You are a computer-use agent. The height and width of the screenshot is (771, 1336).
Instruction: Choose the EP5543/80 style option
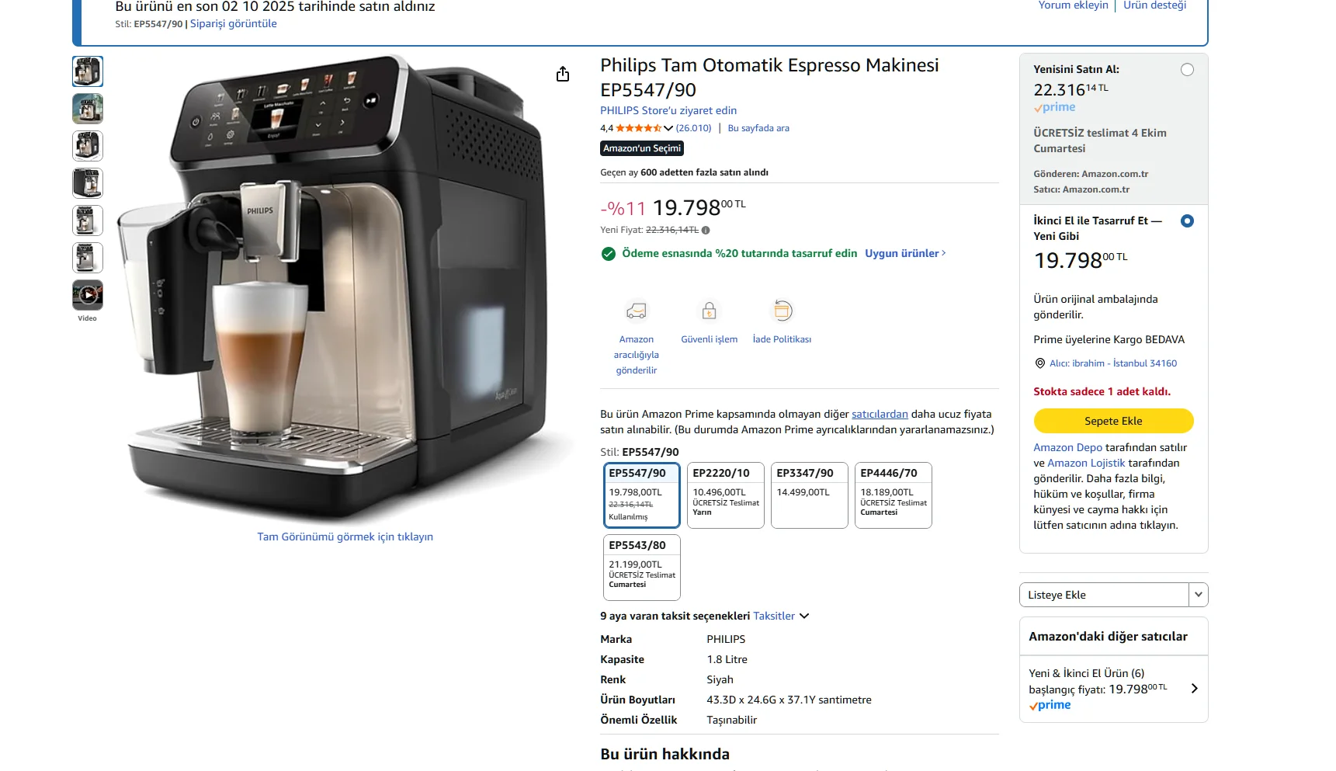(642, 568)
